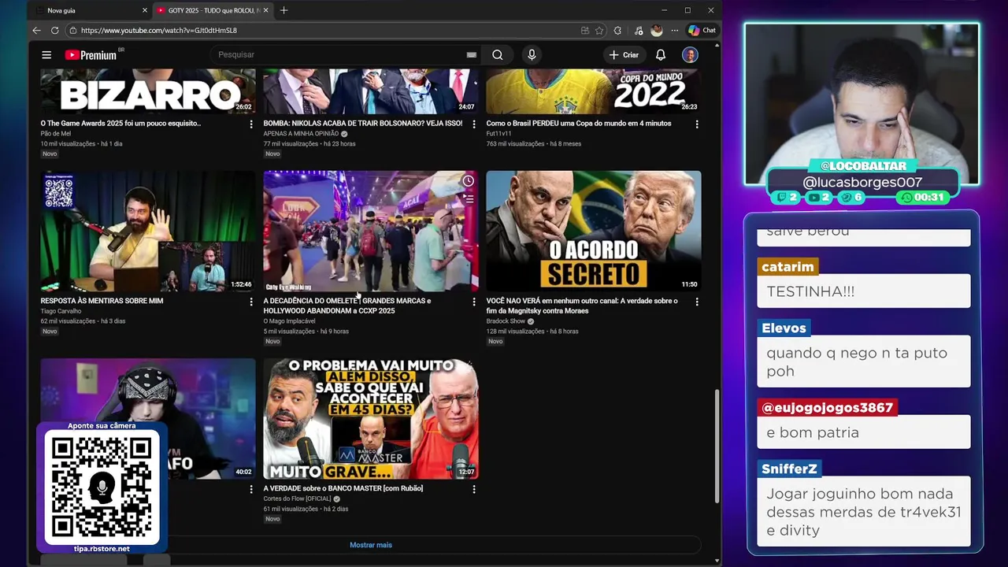The width and height of the screenshot is (1008, 567).
Task: Click the page vertical scrollbar thumb
Action: 717,445
